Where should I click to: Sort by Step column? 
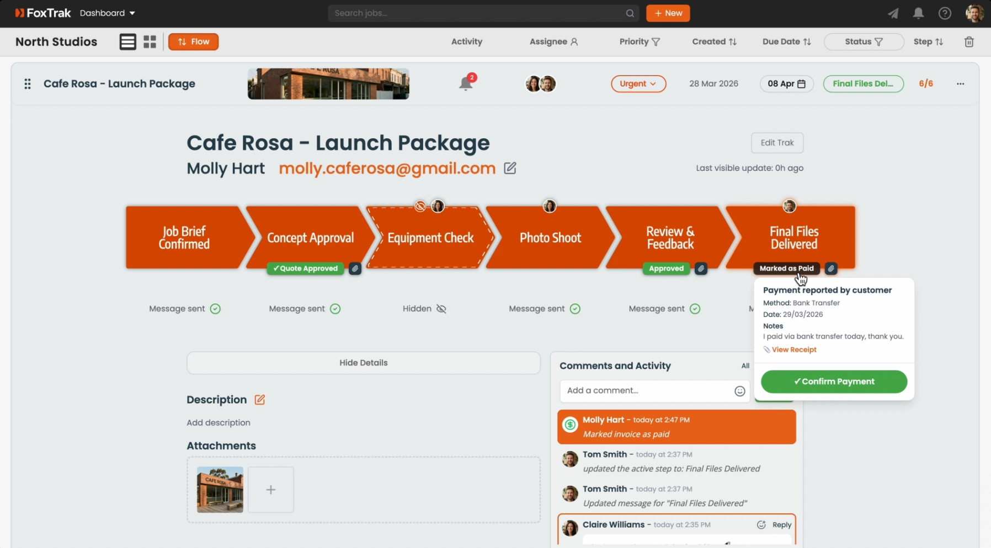click(929, 42)
